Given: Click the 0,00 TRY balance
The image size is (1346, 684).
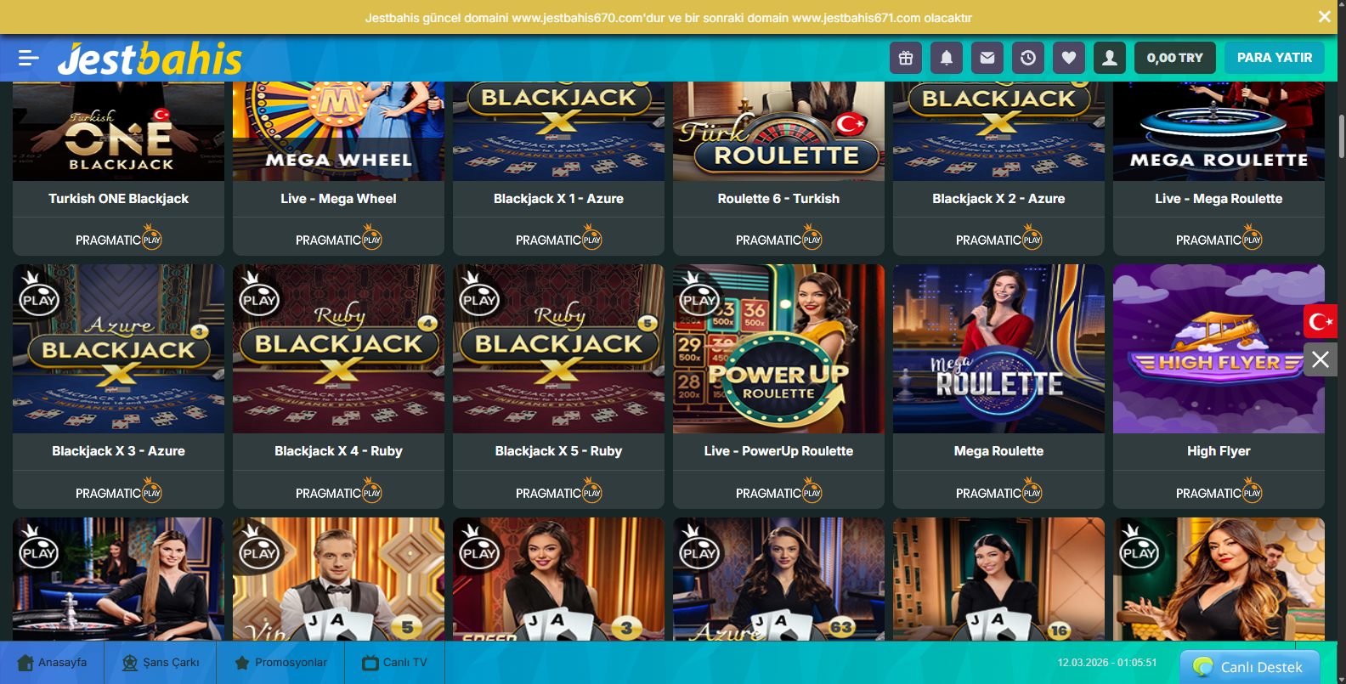Looking at the screenshot, I should point(1175,58).
